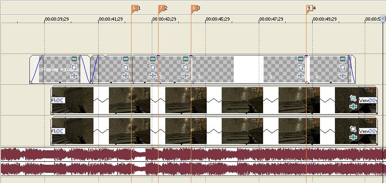The image size is (386, 183).
Task: Open Generated Media on 'Replay + zoom' event
Action: coord(74,59)
